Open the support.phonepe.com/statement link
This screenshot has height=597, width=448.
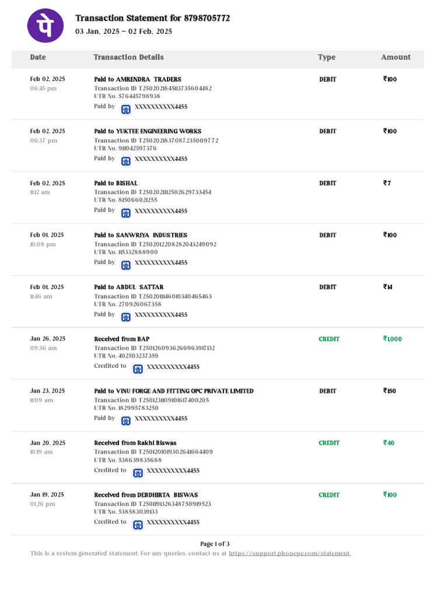289,553
